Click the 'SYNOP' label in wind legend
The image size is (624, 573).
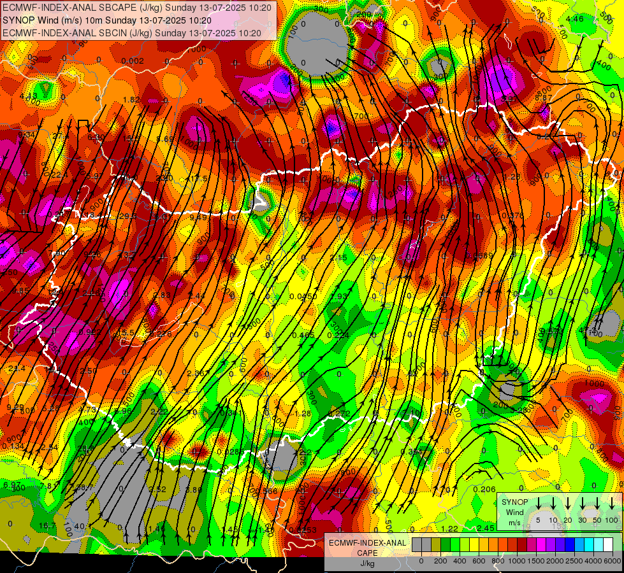pos(514,502)
